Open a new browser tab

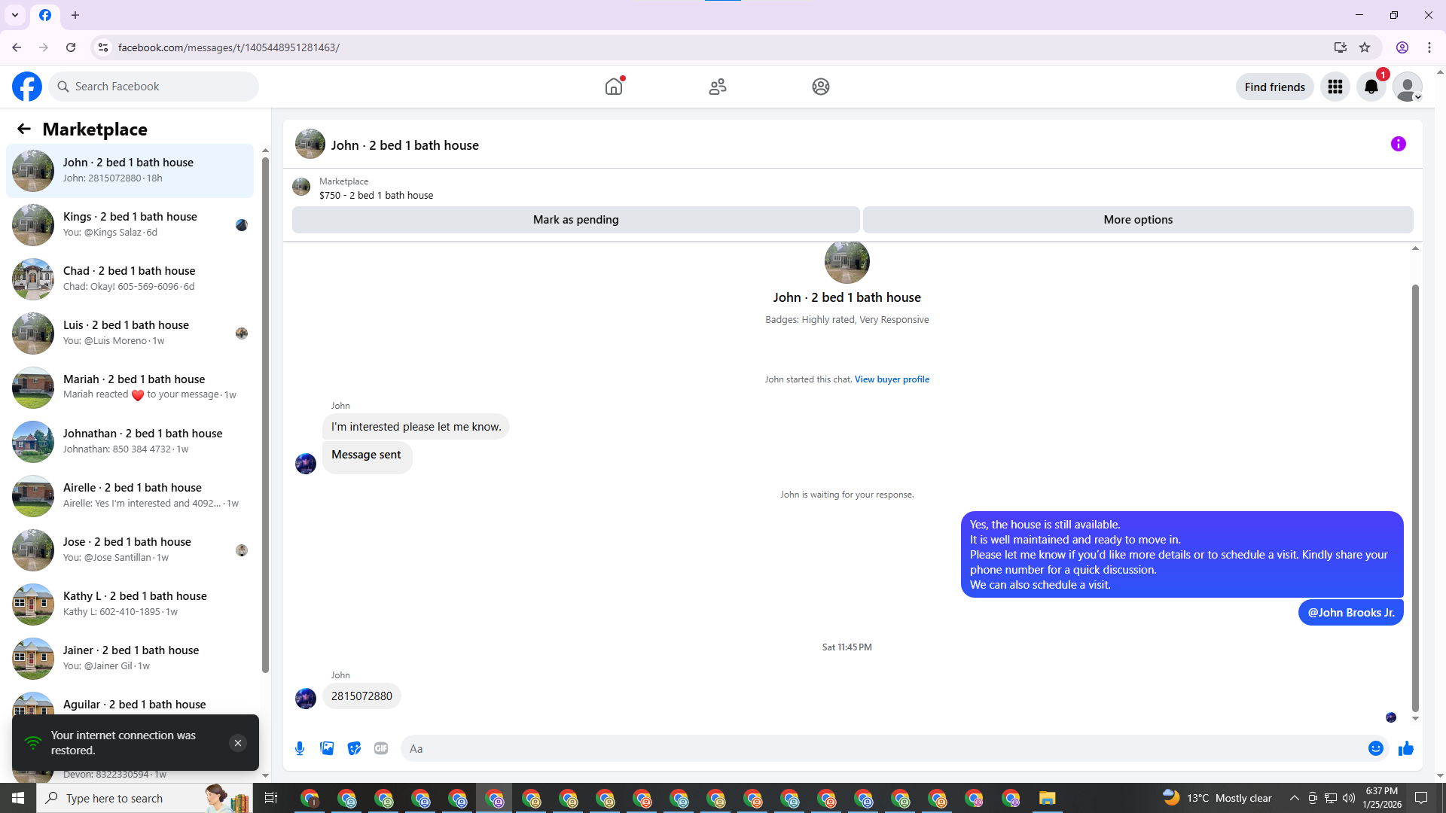tap(75, 15)
